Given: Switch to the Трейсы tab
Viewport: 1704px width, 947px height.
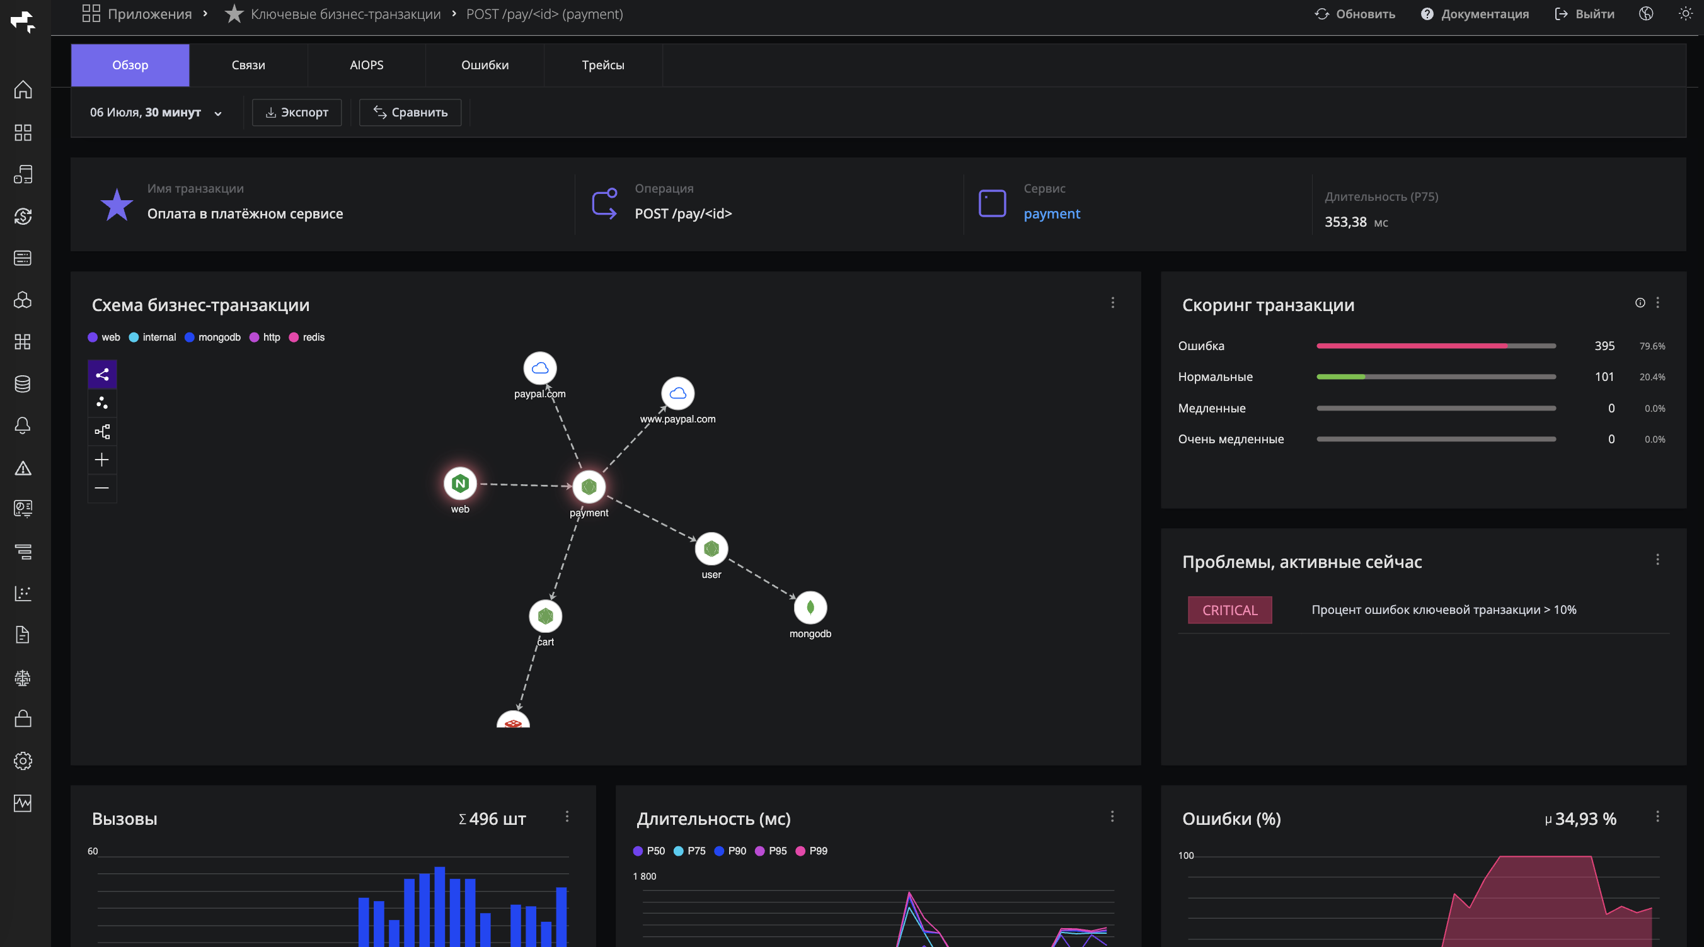Looking at the screenshot, I should click(x=602, y=65).
